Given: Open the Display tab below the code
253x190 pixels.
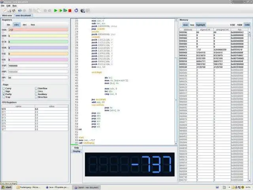Looking at the screenshot, I should point(76,151).
